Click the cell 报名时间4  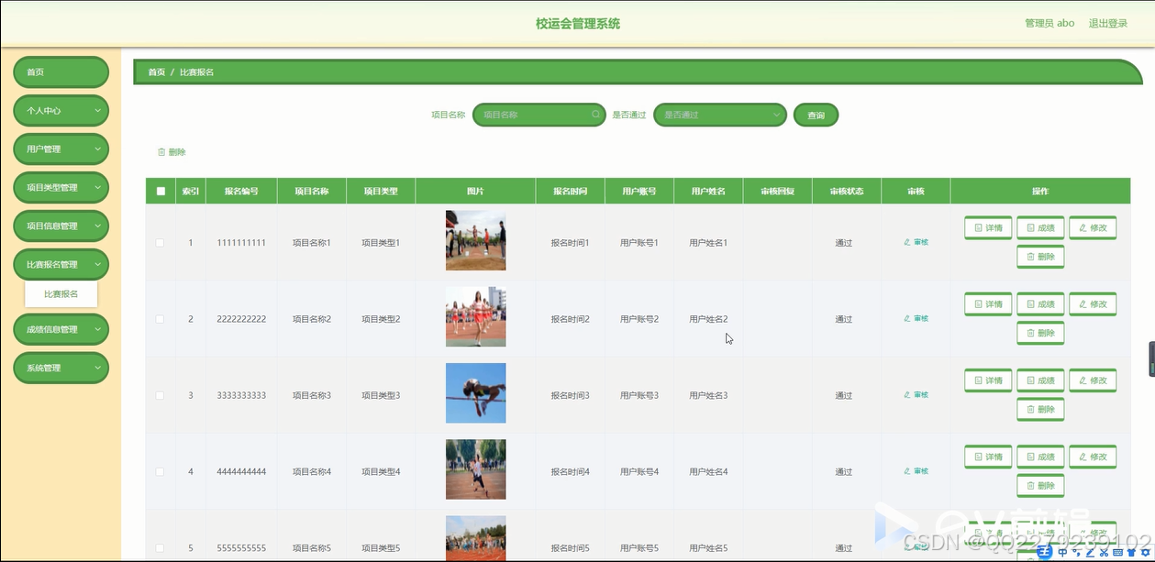pos(570,471)
